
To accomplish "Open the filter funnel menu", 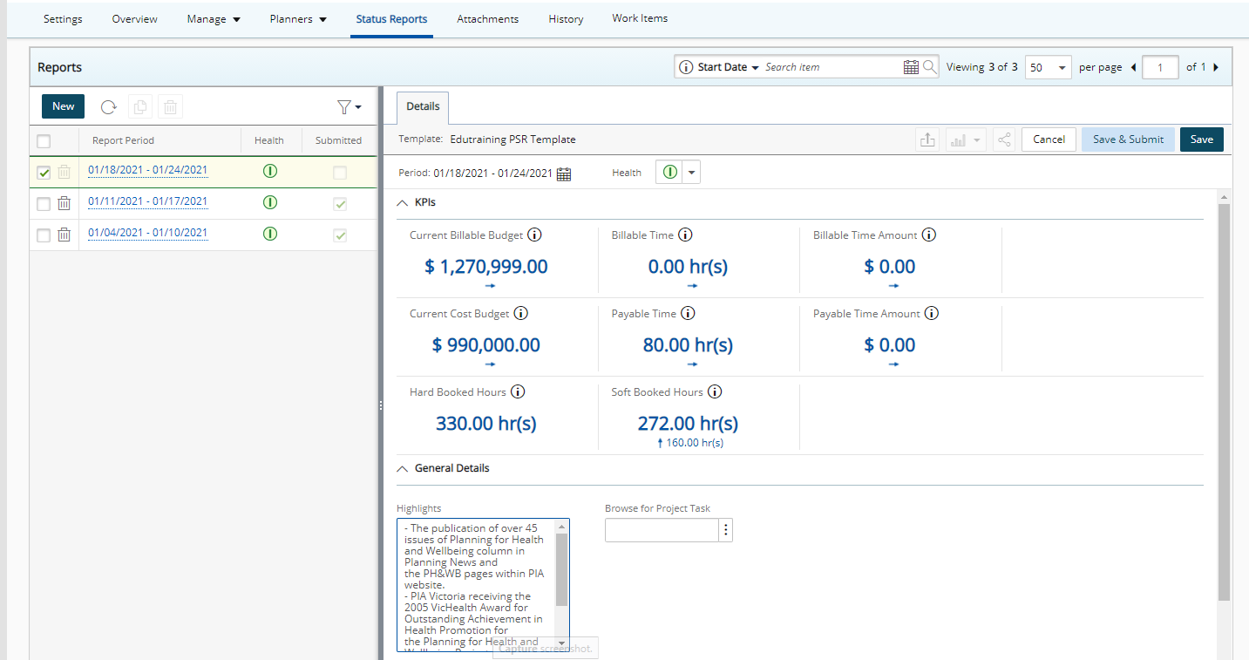I will 349,107.
